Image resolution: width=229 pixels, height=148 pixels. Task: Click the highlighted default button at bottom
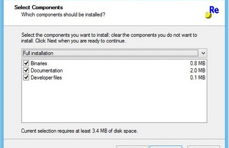pyautogui.click(x=166, y=147)
